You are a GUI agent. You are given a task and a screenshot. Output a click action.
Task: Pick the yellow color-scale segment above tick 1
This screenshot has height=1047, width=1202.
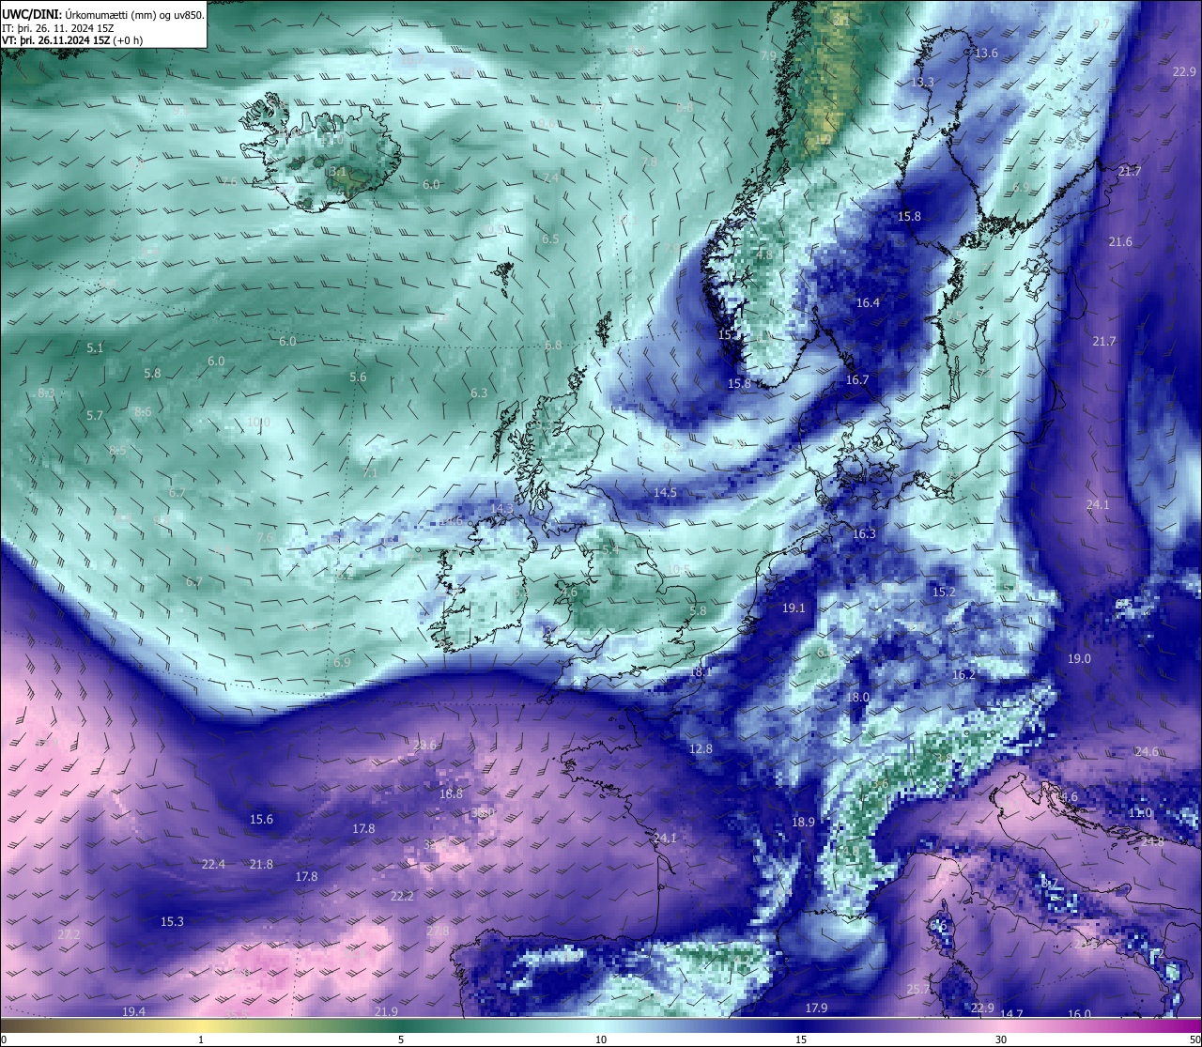(201, 1024)
